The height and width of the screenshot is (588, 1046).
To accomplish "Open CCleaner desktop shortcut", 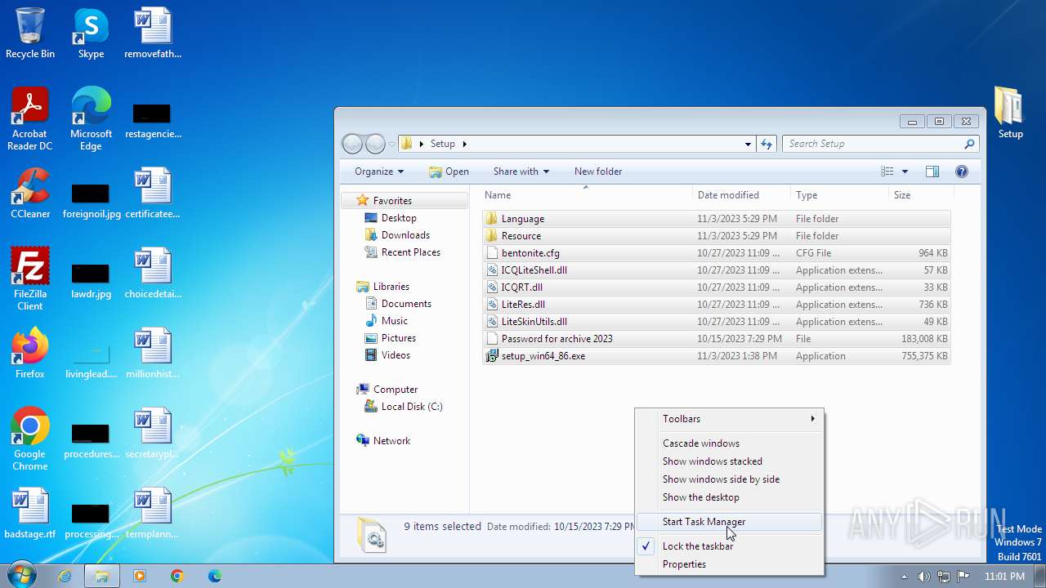I will tap(30, 194).
